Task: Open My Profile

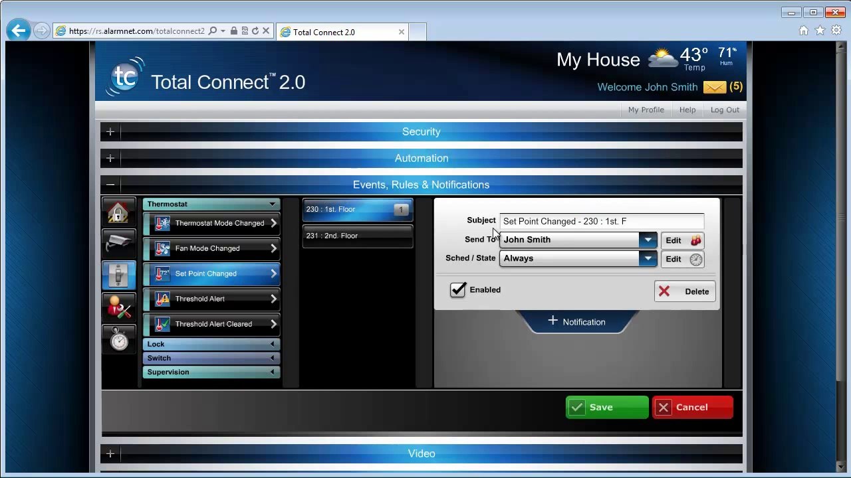Action: (x=646, y=110)
